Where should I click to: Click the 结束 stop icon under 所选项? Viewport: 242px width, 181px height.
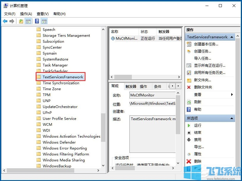click(189, 133)
